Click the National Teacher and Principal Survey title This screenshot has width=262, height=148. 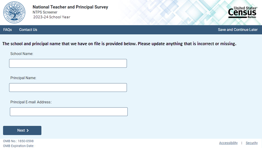(x=70, y=7)
